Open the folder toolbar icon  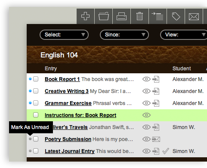click(x=104, y=16)
